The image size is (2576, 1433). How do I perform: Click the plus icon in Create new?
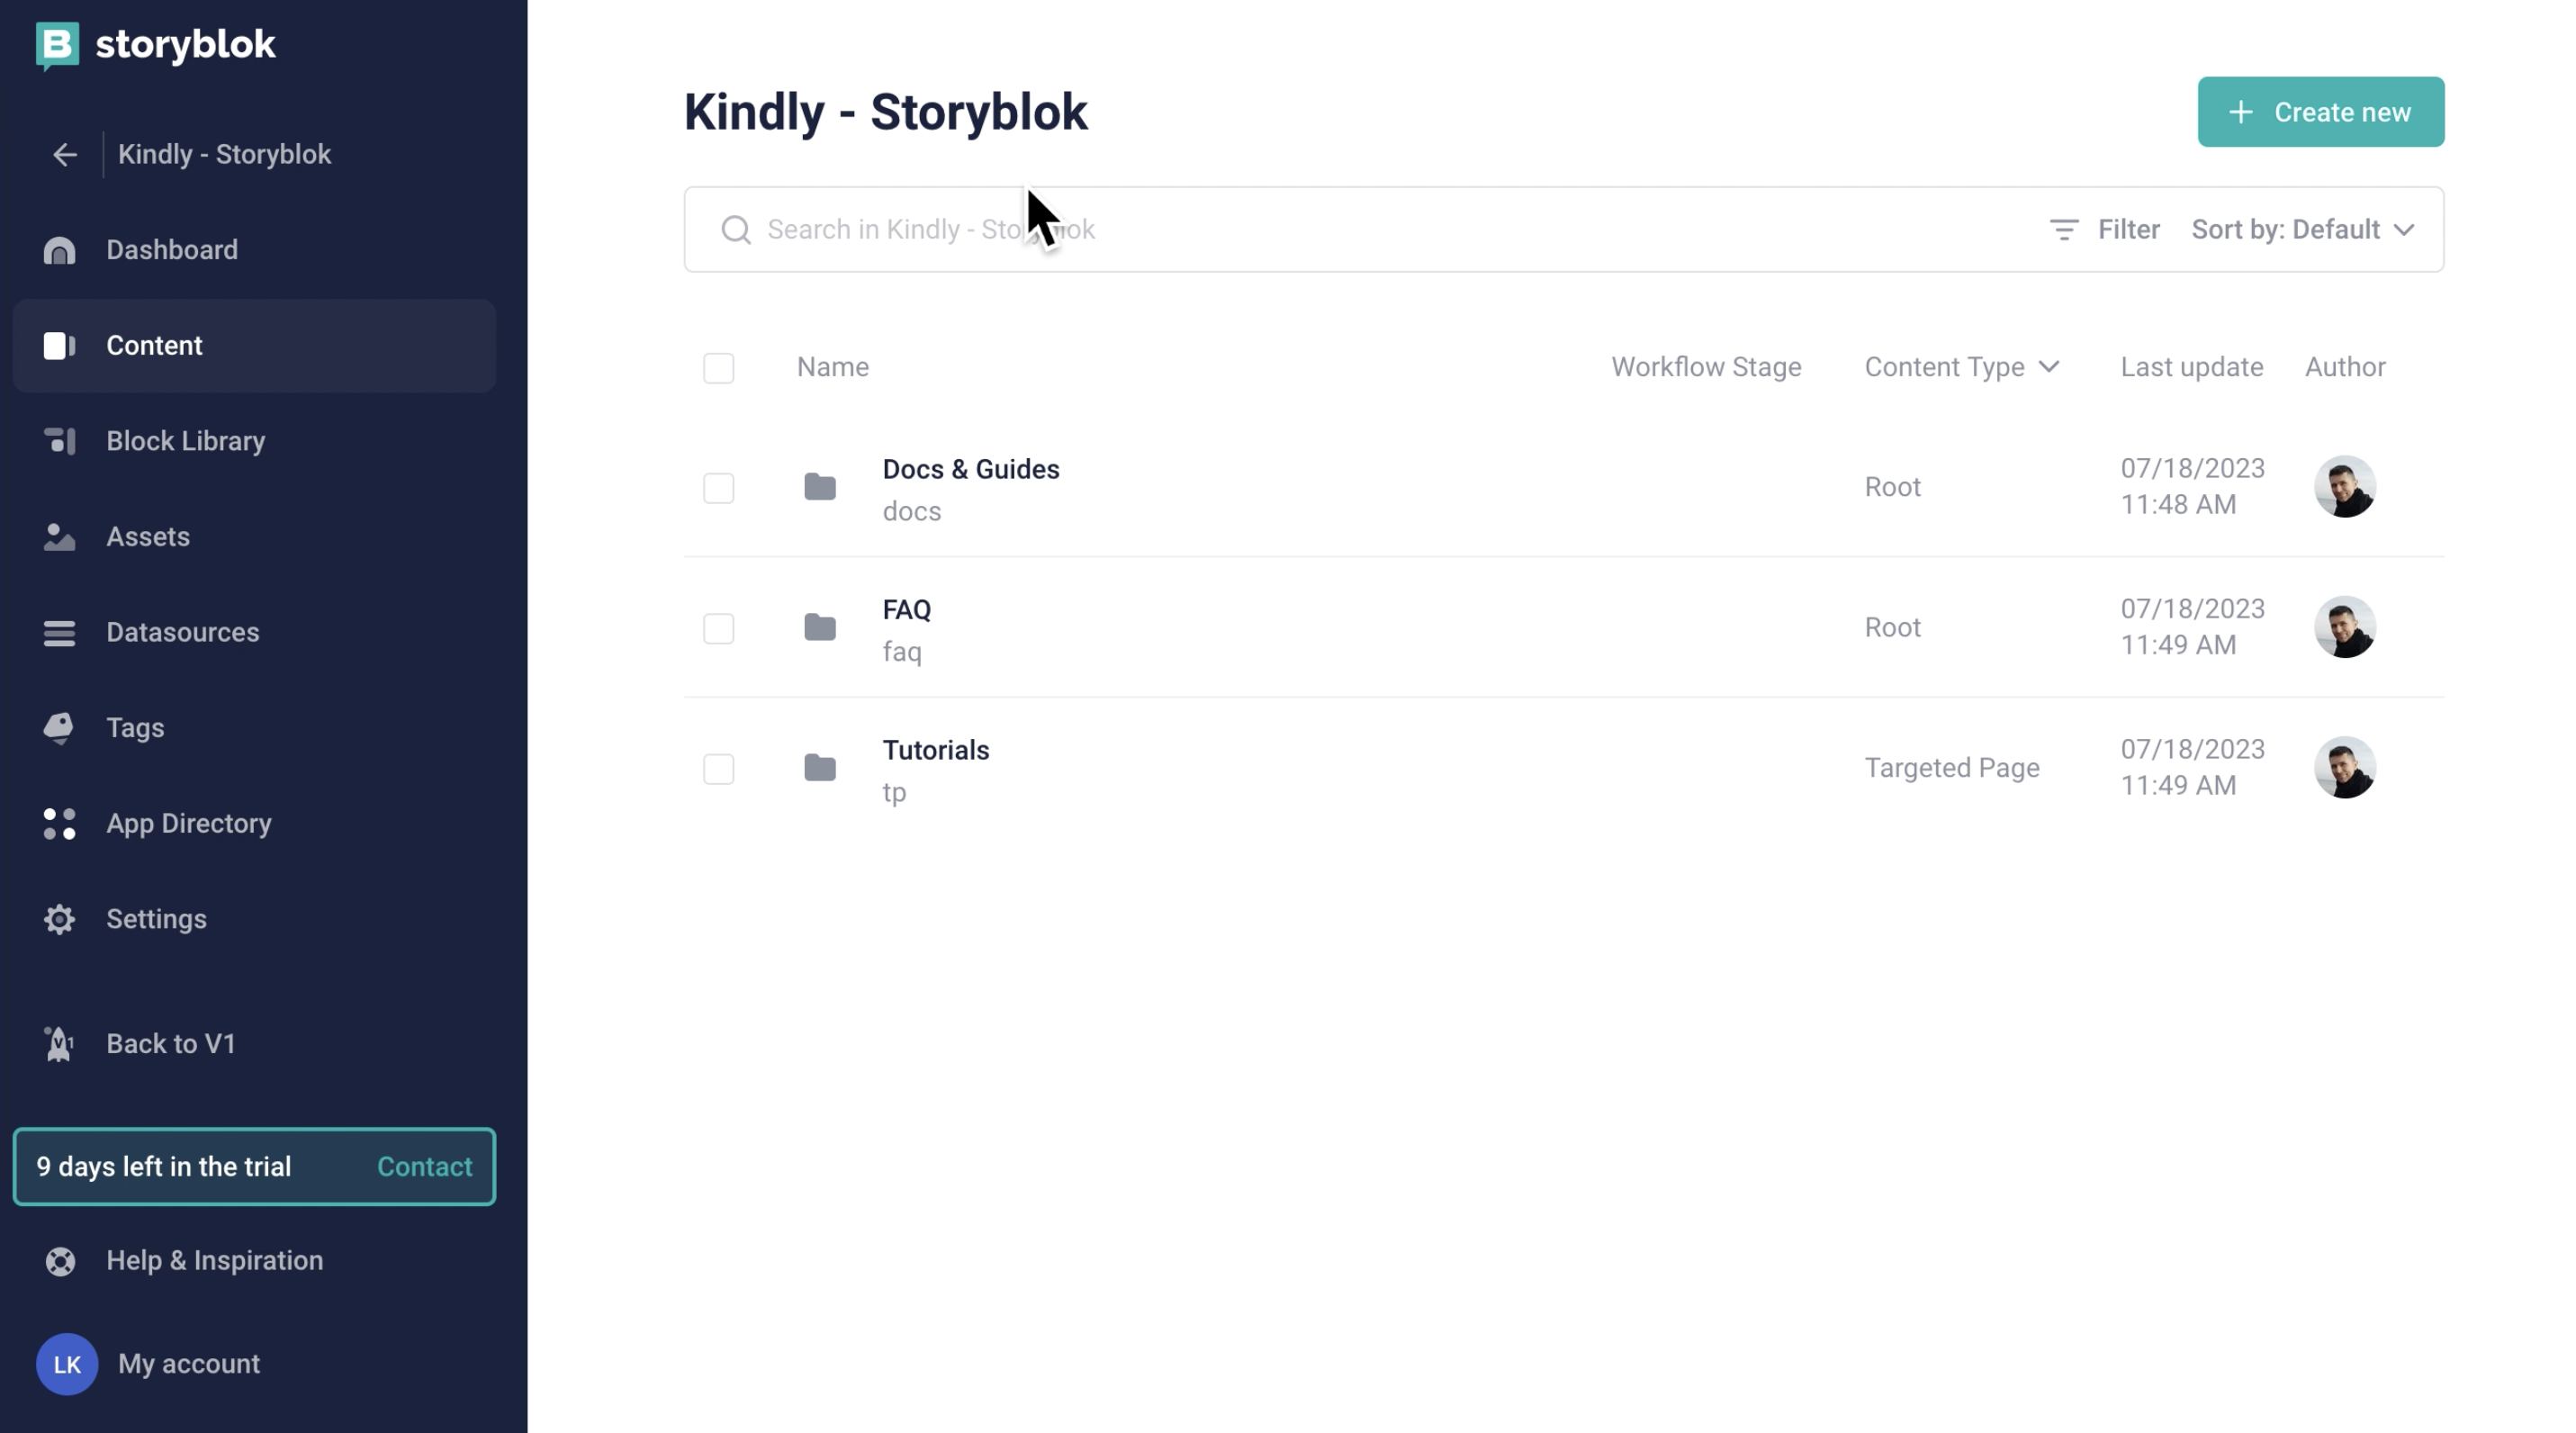click(2241, 112)
